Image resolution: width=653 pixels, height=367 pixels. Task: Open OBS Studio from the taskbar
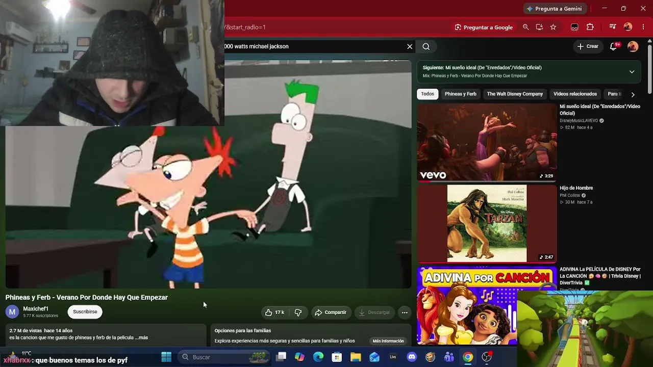coord(487,357)
